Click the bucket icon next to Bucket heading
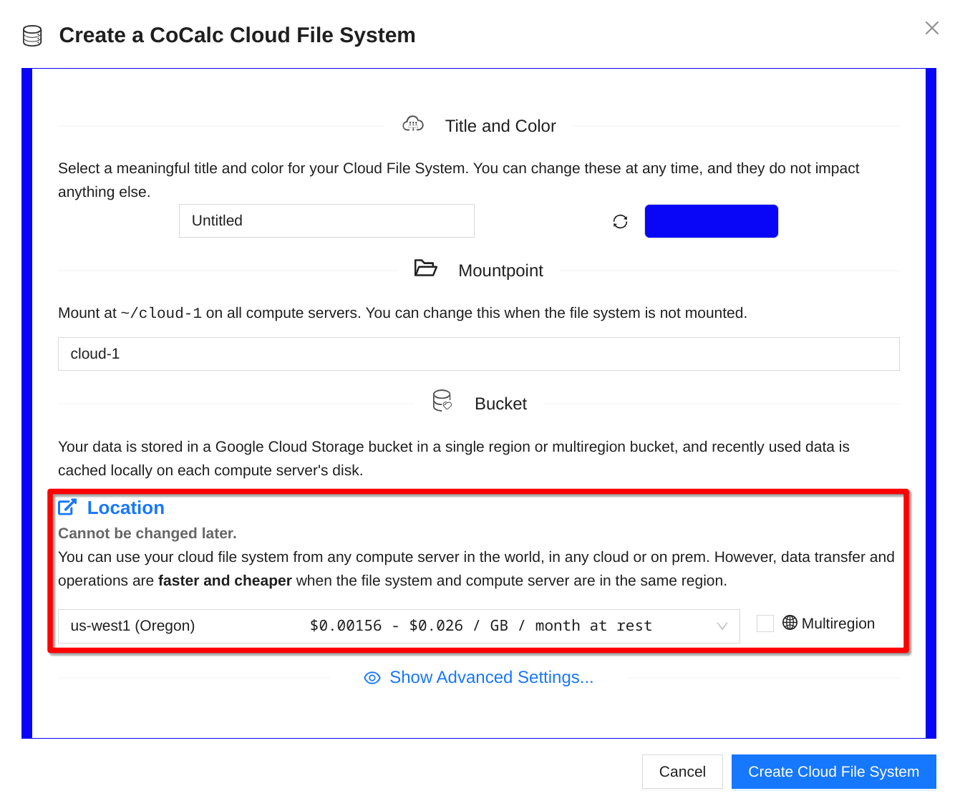This screenshot has width=960, height=806. tap(442, 401)
